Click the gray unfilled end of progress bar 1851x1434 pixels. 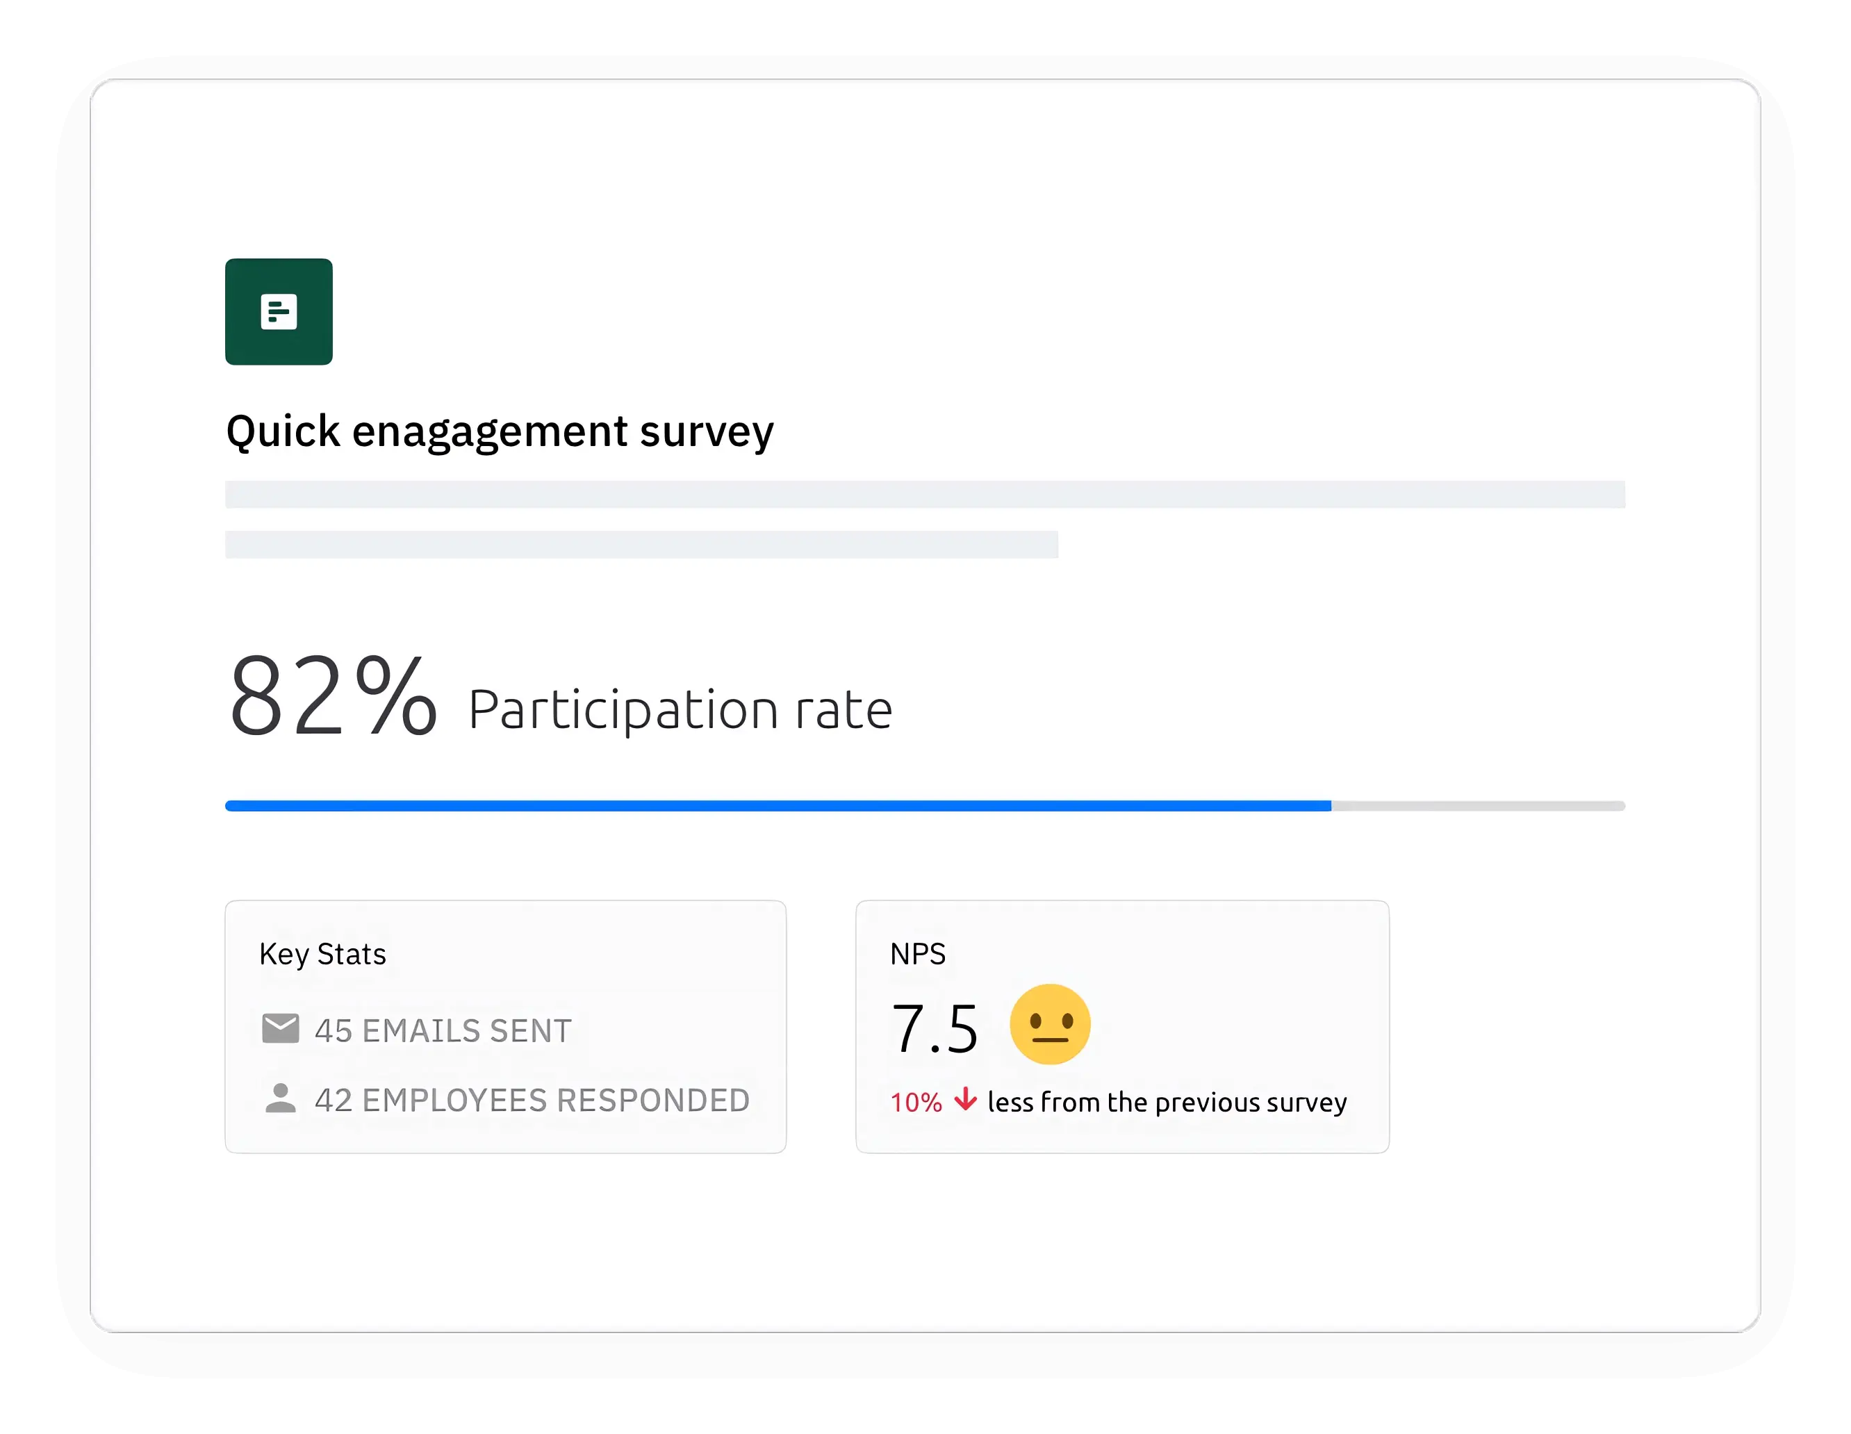coord(1477,806)
